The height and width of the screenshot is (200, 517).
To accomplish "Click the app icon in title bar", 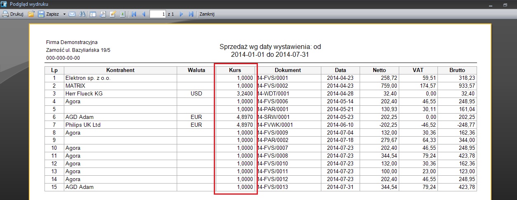I will coord(4,4).
